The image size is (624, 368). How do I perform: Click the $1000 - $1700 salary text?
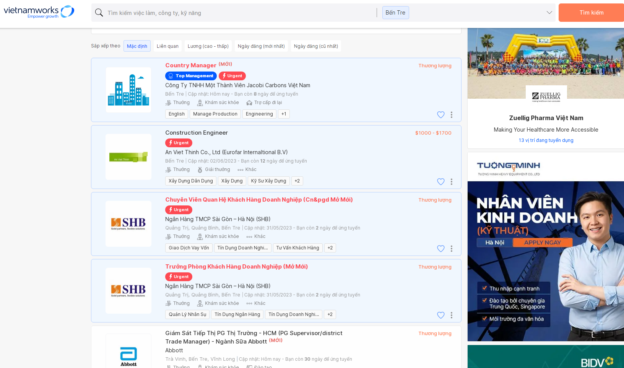point(433,133)
